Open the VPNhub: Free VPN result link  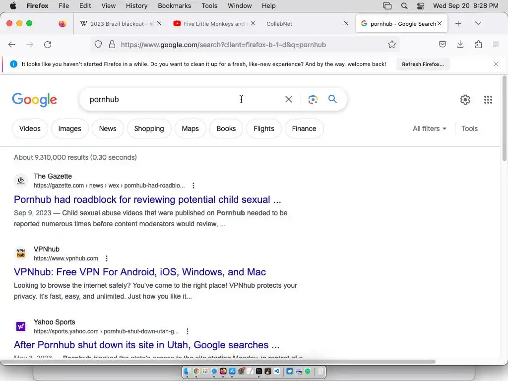point(139,272)
